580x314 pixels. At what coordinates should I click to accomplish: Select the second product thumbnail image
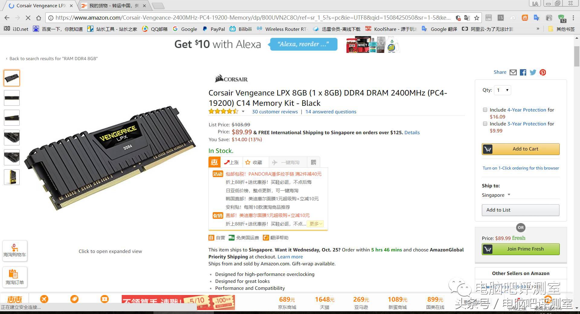[x=12, y=98]
